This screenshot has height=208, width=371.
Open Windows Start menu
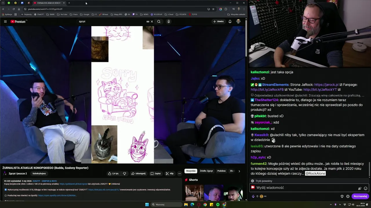point(147,205)
